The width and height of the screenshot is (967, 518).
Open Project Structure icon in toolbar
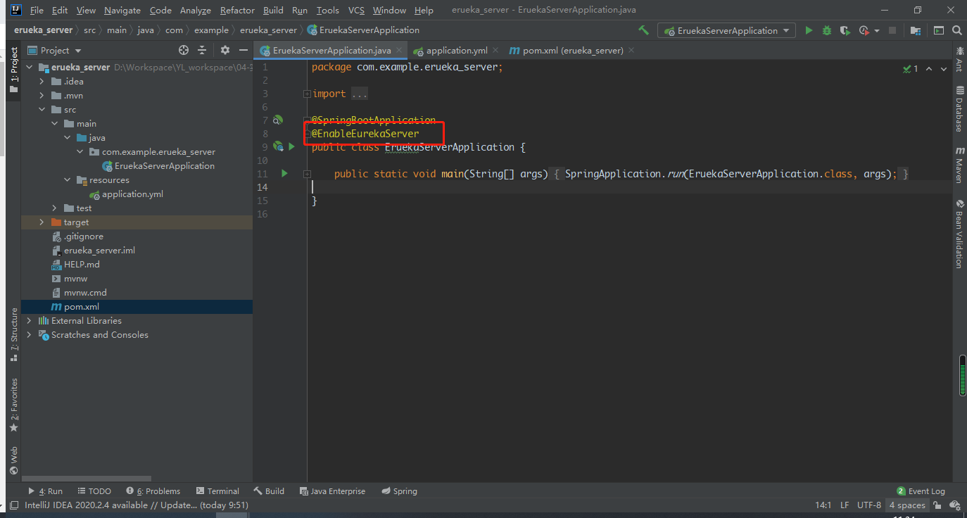point(916,30)
